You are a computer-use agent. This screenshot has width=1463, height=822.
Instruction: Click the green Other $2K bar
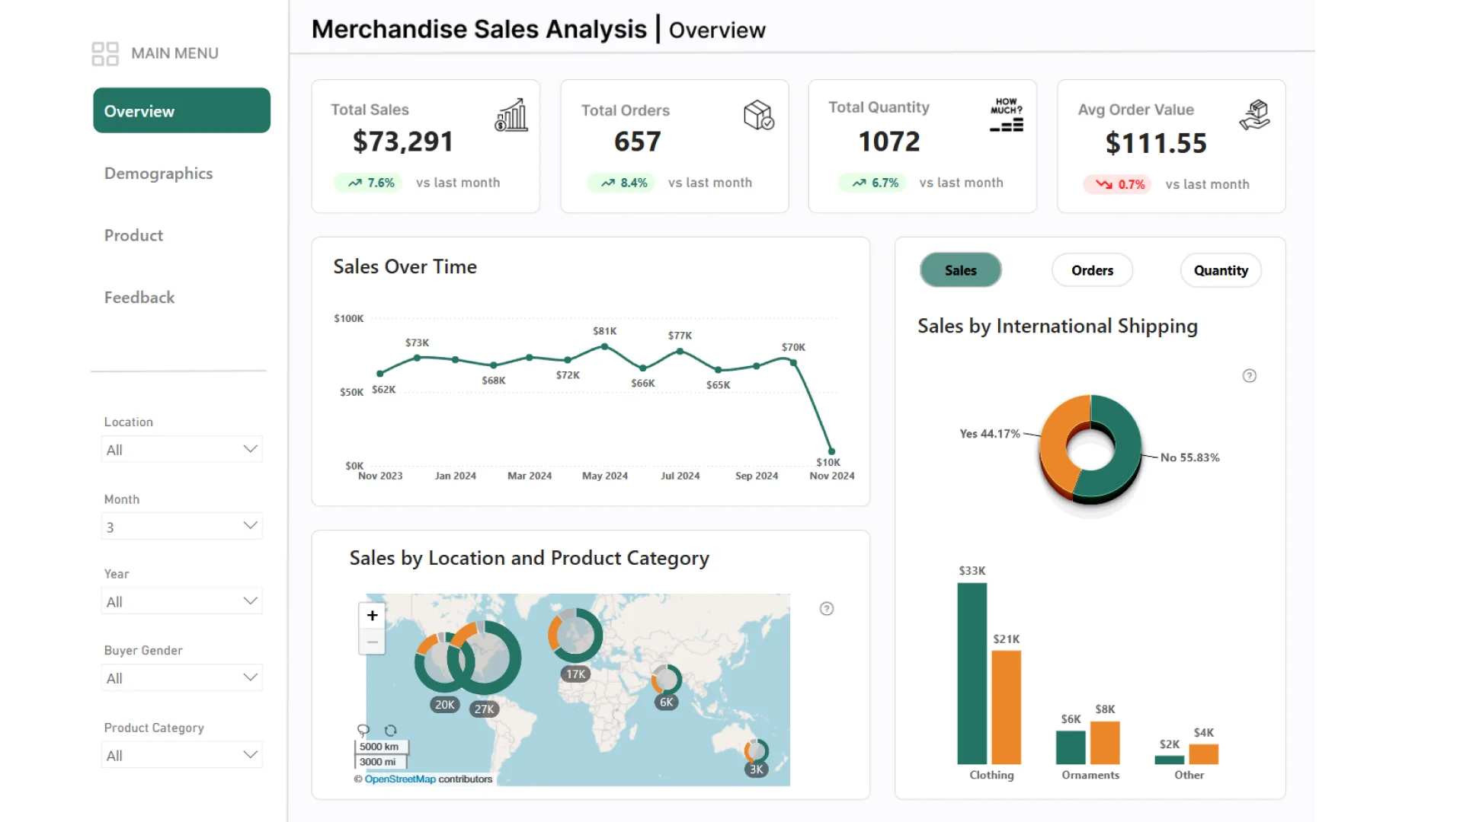tap(1170, 760)
